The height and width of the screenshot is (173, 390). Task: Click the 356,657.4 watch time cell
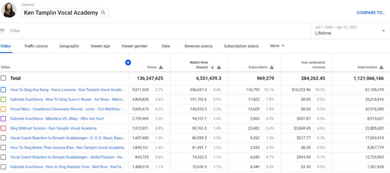pyautogui.click(x=198, y=90)
